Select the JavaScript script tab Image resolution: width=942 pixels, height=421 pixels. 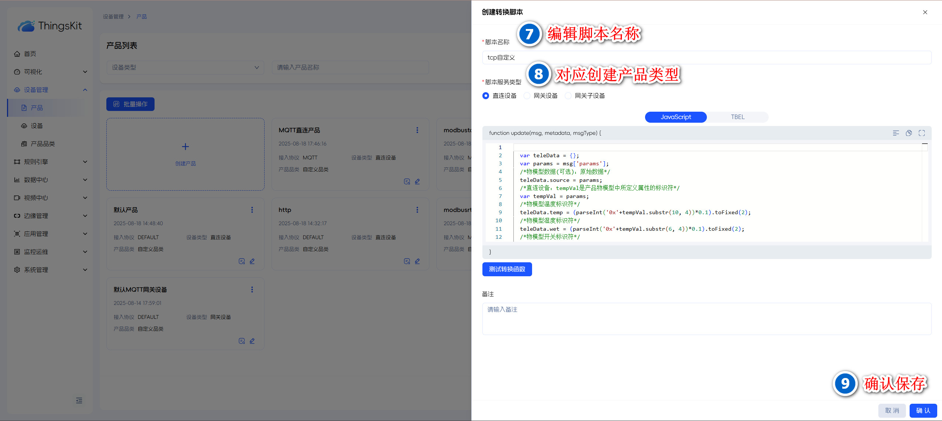coord(676,117)
